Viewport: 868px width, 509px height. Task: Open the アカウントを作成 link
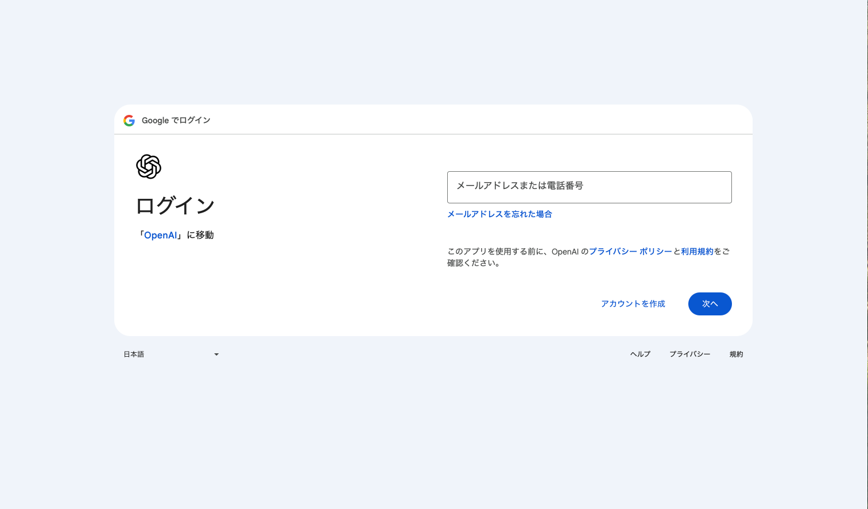click(633, 303)
